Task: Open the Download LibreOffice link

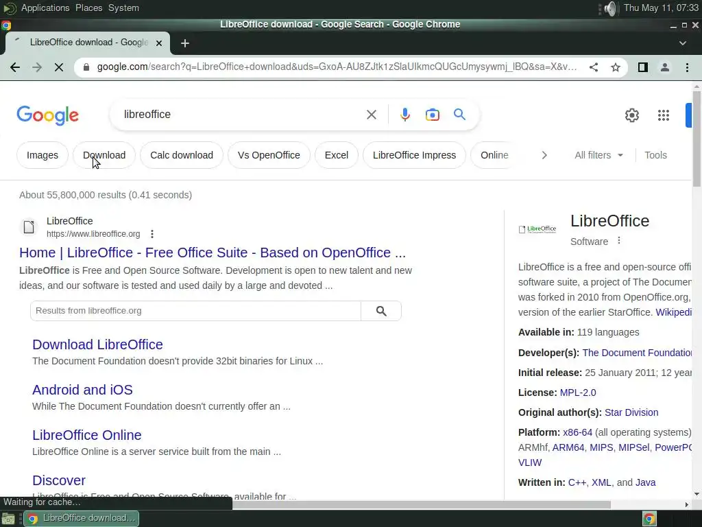Action: [x=97, y=344]
